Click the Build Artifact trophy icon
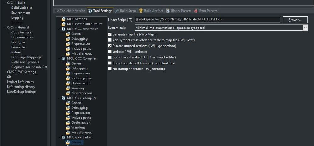This screenshot has height=146, width=314. coord(141,11)
